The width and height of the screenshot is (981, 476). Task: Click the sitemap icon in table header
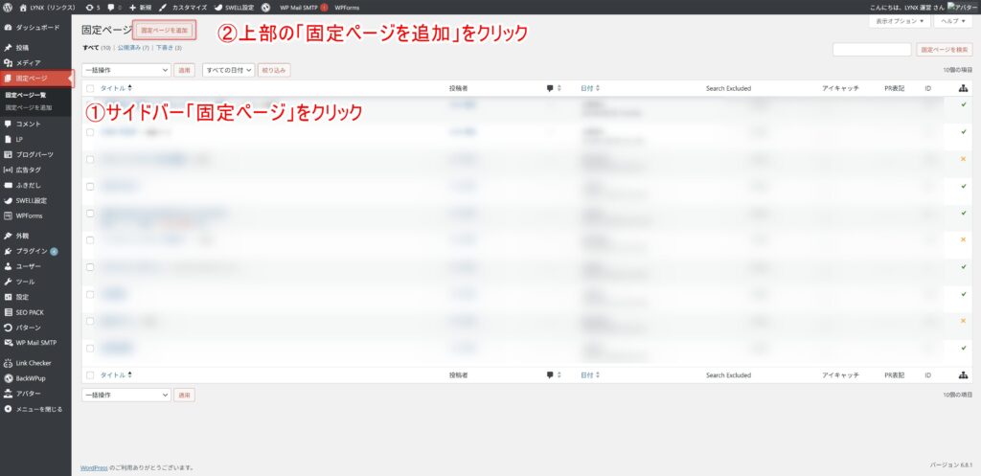pos(963,88)
